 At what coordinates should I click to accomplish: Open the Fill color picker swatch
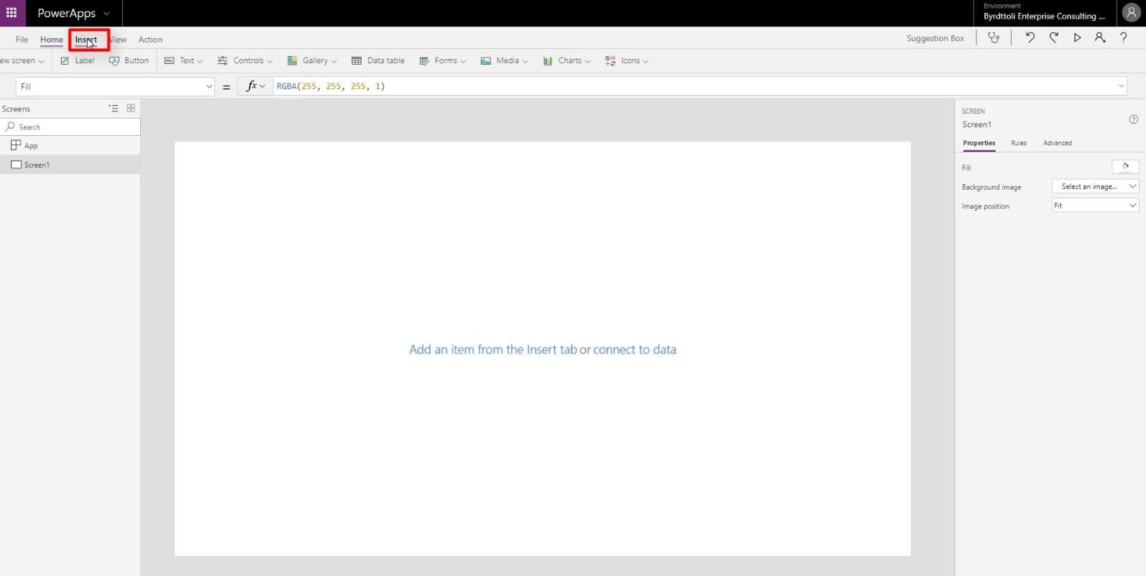pos(1125,167)
